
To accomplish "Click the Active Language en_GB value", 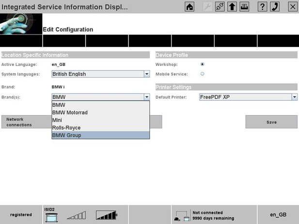I will pyautogui.click(x=59, y=64).
